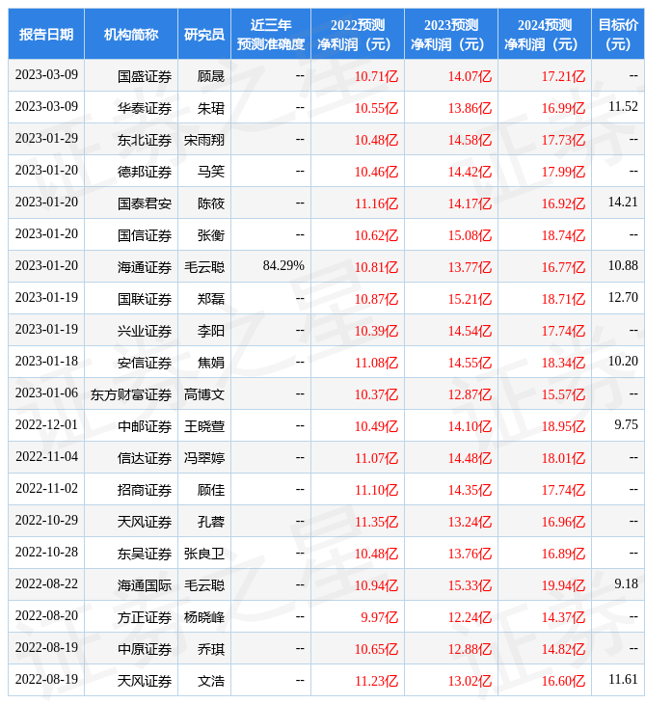The image size is (645, 704).
Task: Click the 2024预测净利润 column header
Action: tap(545, 34)
